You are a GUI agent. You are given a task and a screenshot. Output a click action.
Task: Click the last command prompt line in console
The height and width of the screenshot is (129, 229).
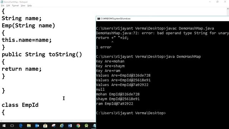[131, 113]
